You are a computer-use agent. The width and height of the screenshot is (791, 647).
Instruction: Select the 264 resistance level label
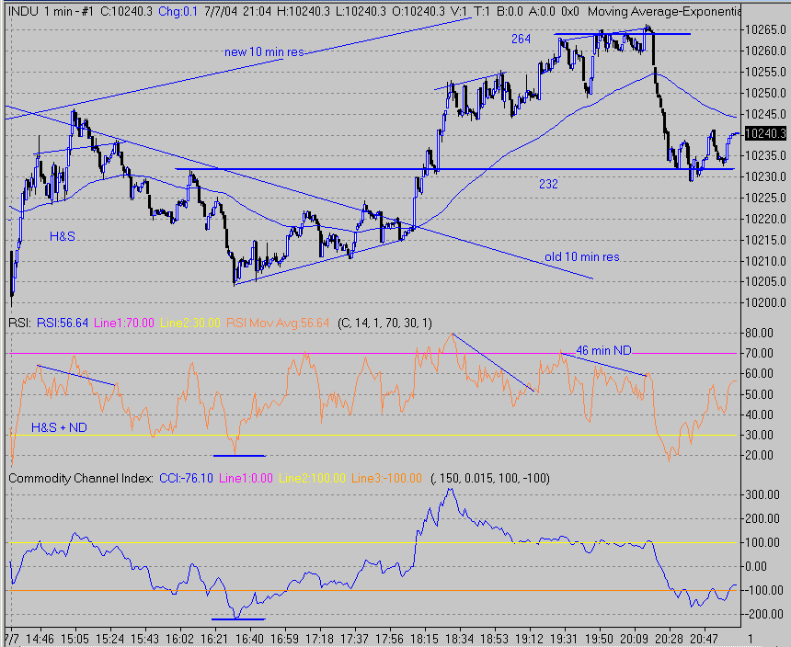[522, 40]
